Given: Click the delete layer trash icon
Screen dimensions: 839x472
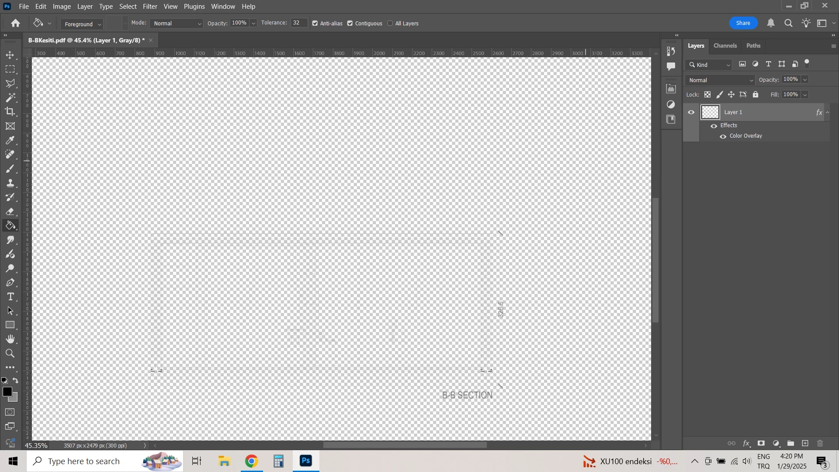Looking at the screenshot, I should [820, 444].
